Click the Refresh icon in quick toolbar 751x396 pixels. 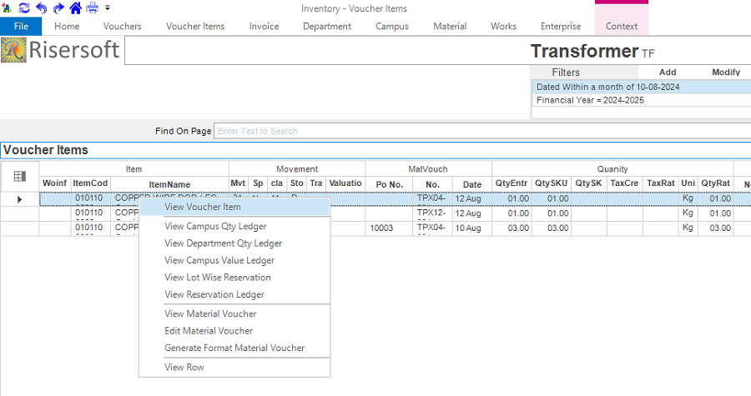(x=24, y=8)
